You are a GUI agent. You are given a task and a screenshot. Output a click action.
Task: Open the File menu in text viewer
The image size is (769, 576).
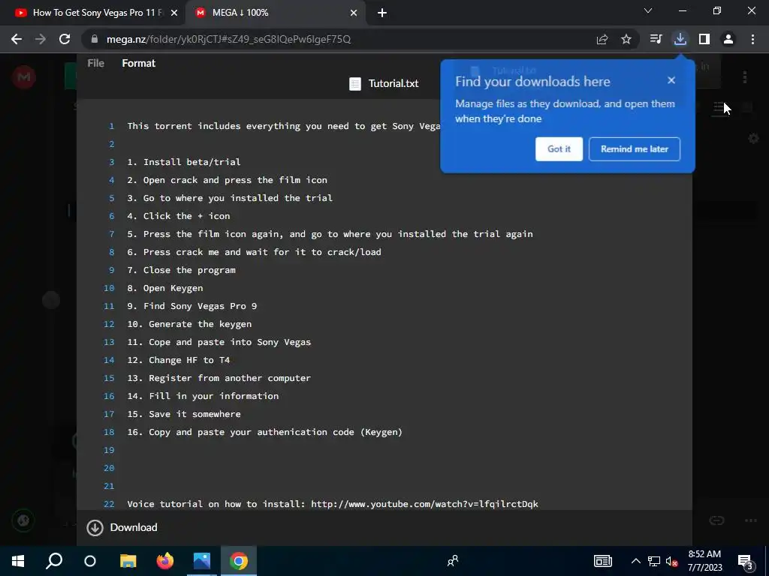tap(95, 63)
